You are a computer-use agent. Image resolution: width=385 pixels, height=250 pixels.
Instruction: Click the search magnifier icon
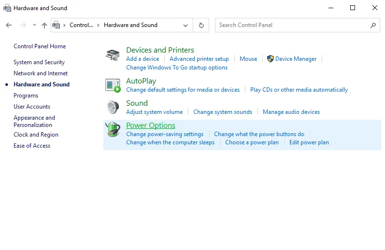[x=373, y=25]
